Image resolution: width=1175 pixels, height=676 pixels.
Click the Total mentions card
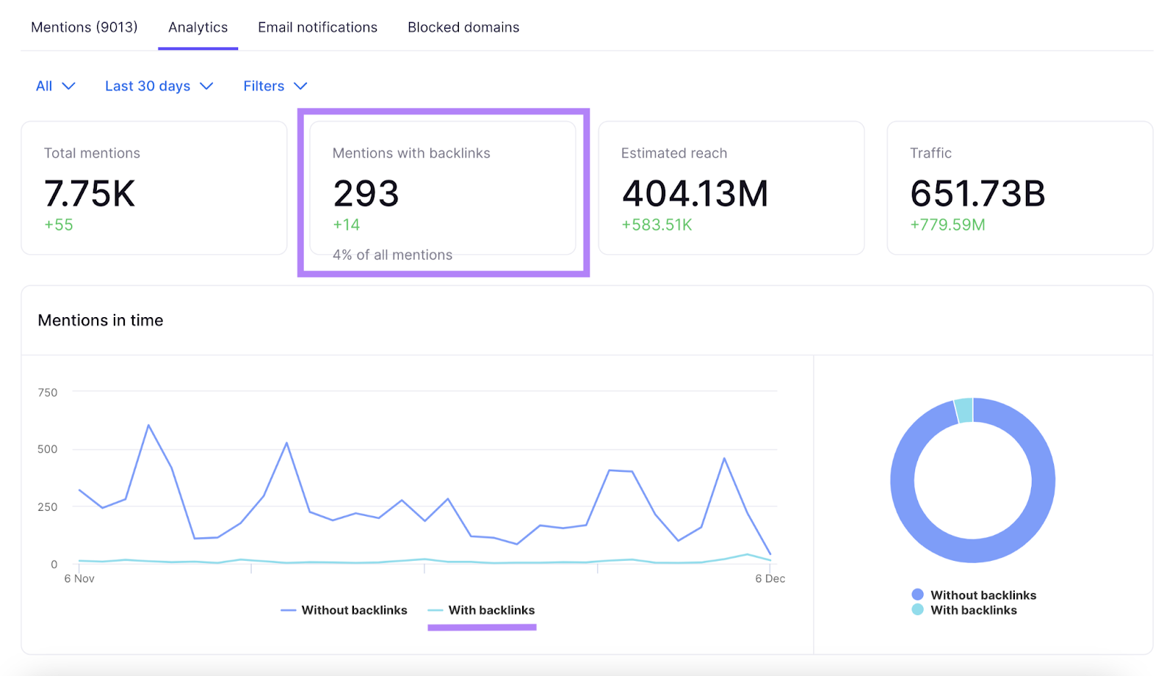pyautogui.click(x=154, y=188)
